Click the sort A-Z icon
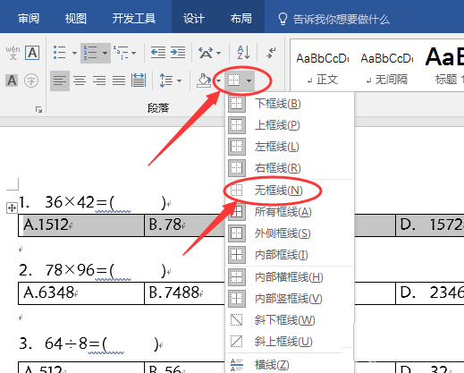Screen dimensions: 464x373 click(243, 53)
